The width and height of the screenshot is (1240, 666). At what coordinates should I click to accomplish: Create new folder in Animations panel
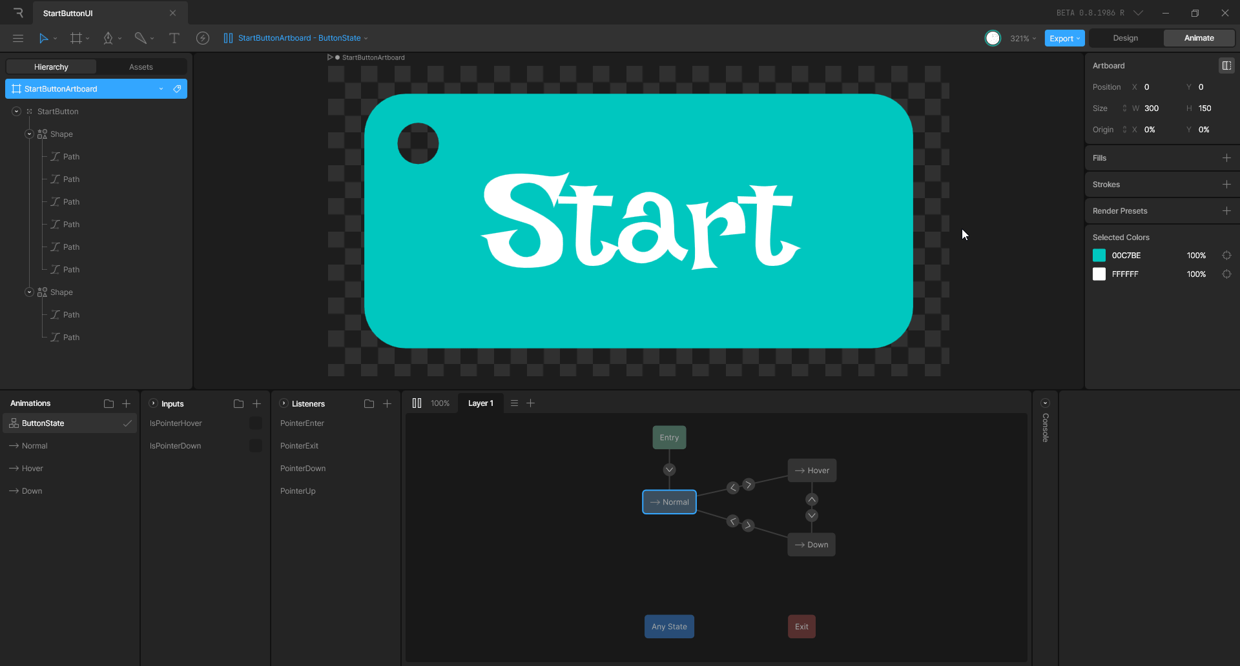pos(108,403)
